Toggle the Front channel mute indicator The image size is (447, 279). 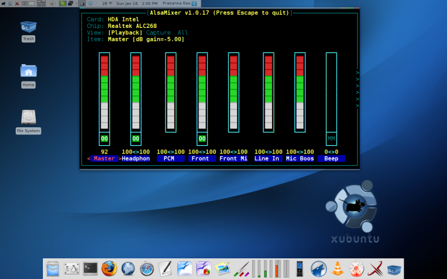pos(202,138)
